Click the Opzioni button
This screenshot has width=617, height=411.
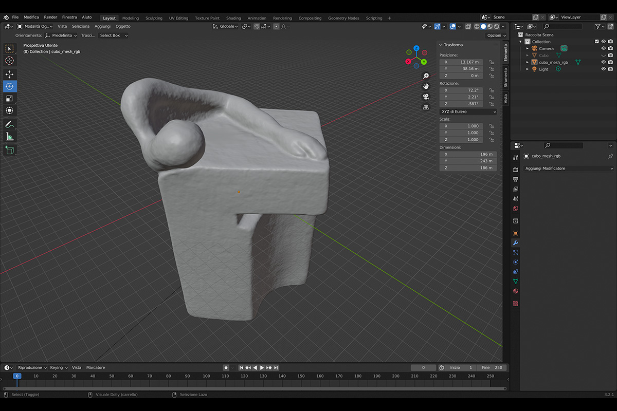(495, 35)
